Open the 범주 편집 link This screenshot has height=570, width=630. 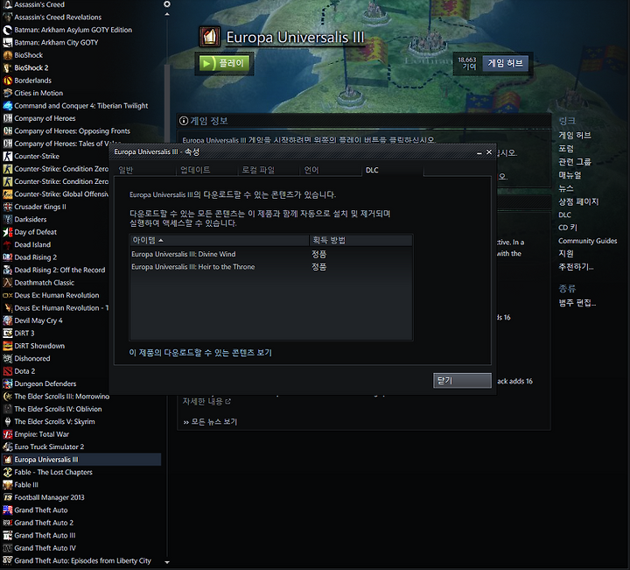pyautogui.click(x=577, y=303)
